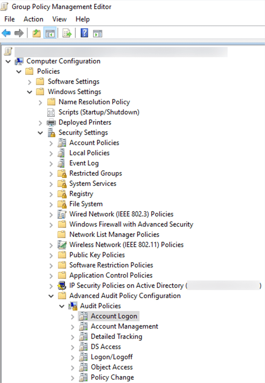Toggle the Show/Hide Console Tree icon
This screenshot has height=383, width=265.
point(50,33)
